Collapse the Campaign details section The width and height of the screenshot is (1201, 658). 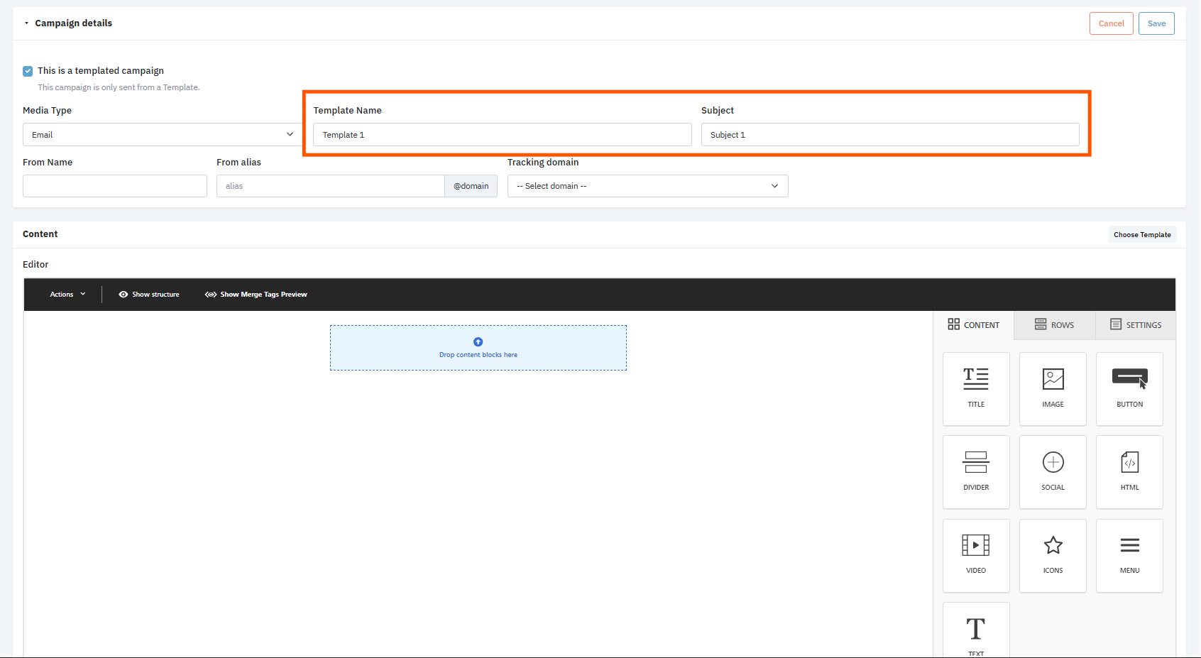[x=27, y=23]
